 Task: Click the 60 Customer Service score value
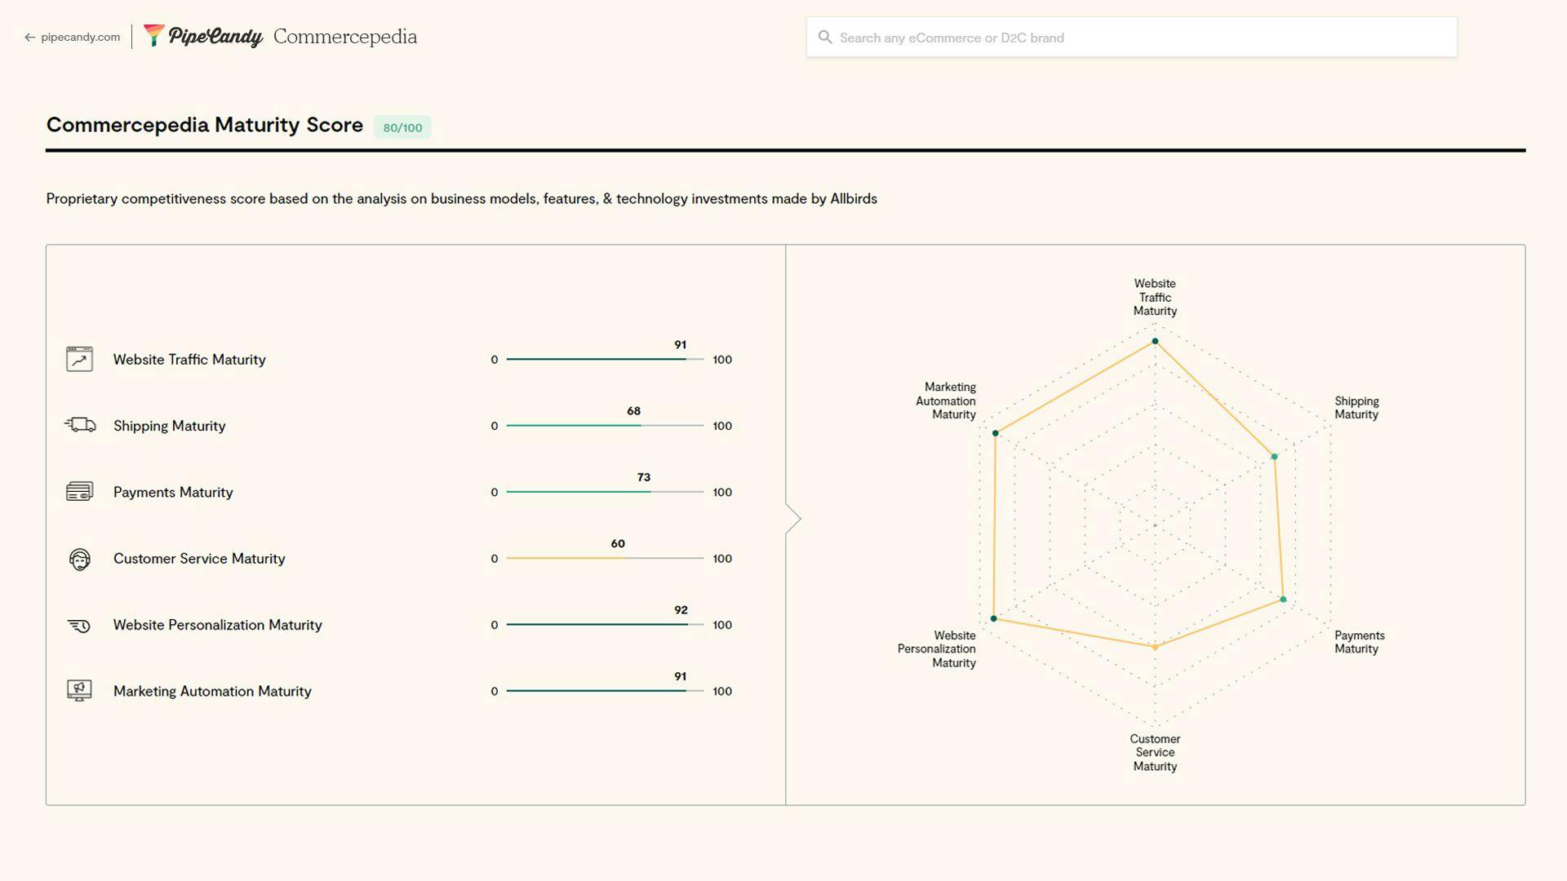click(x=618, y=543)
